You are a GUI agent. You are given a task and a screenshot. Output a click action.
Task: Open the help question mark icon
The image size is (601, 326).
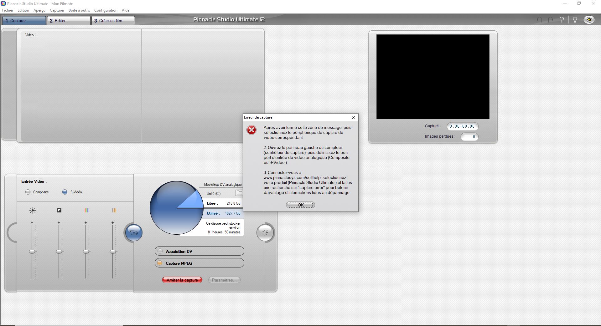coord(562,20)
